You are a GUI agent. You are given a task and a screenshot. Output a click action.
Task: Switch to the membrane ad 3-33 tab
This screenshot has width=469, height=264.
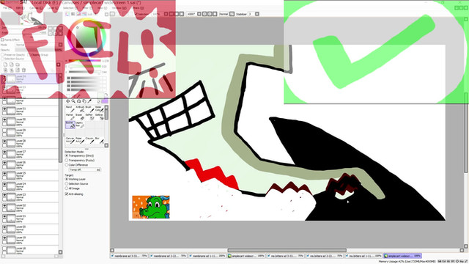pos(129,256)
